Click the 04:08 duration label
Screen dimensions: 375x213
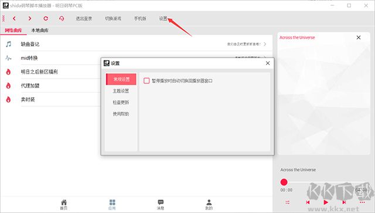(361, 190)
